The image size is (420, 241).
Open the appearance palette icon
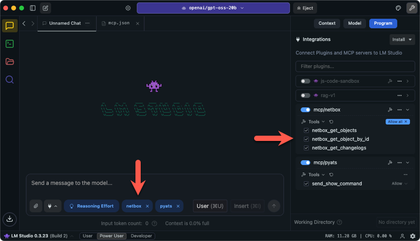(x=398, y=8)
